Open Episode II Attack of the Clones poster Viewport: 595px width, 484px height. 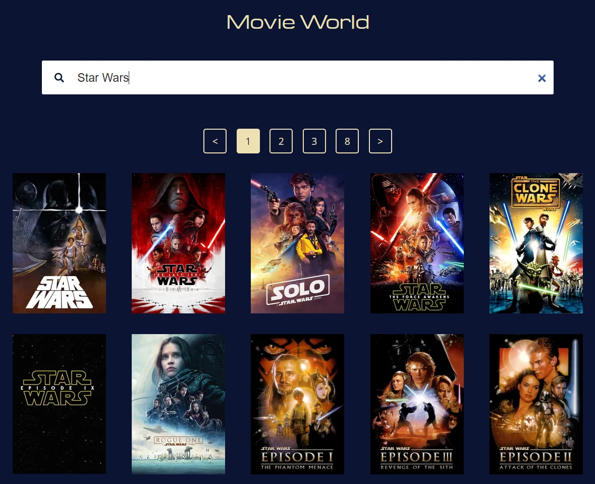coord(536,404)
